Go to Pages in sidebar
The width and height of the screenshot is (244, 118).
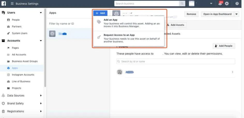15,48
